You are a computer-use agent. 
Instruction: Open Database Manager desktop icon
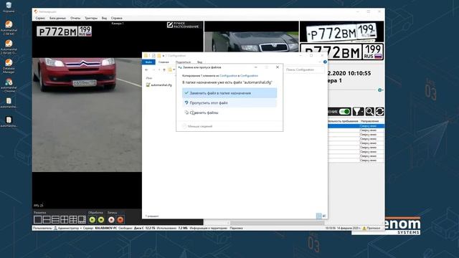coord(9,66)
